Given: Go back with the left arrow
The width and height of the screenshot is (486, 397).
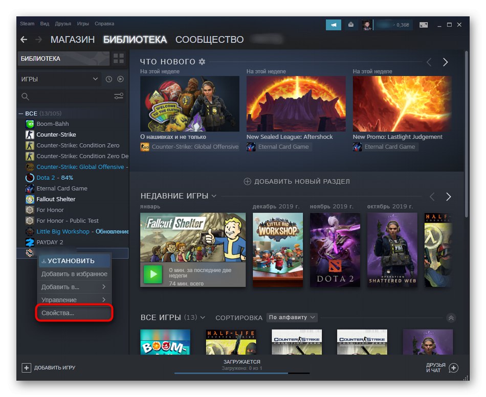Looking at the screenshot, I should click(24, 40).
